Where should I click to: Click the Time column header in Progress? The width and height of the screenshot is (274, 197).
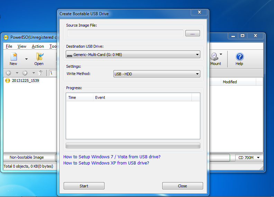[80, 97]
